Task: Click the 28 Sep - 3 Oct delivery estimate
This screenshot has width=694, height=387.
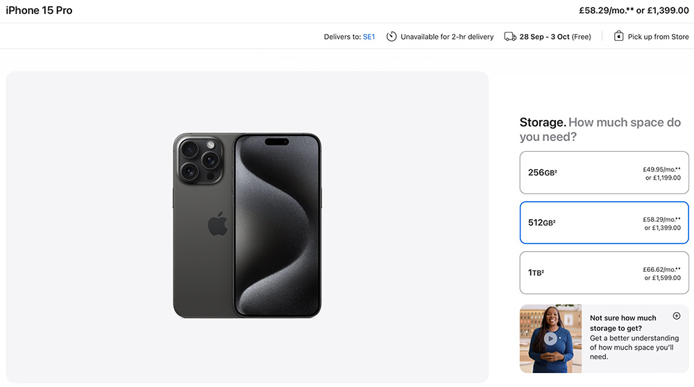Action: [555, 37]
